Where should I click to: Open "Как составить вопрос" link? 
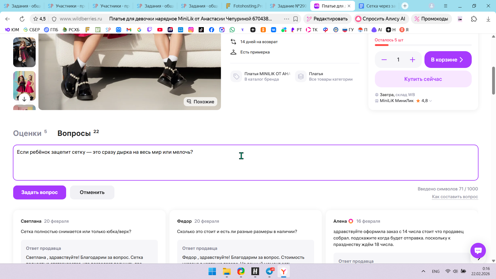[455, 197]
